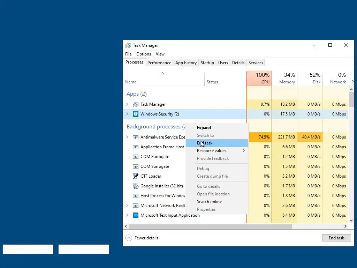Click the 74.5% CPU value cell

[x=260, y=137]
